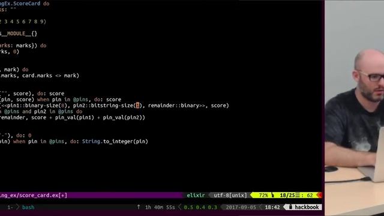Click the '3 4 5 6 7 8 9)' pins list

(x=25, y=22)
